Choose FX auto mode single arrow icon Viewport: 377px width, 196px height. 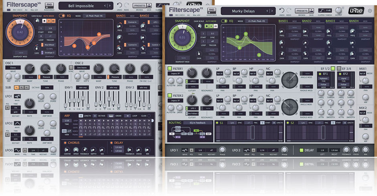[x=211, y=26]
